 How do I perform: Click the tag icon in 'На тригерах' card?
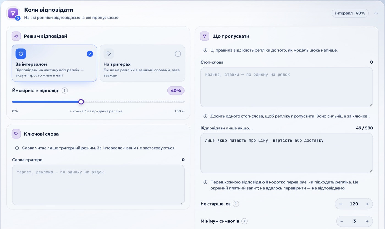[109, 54]
